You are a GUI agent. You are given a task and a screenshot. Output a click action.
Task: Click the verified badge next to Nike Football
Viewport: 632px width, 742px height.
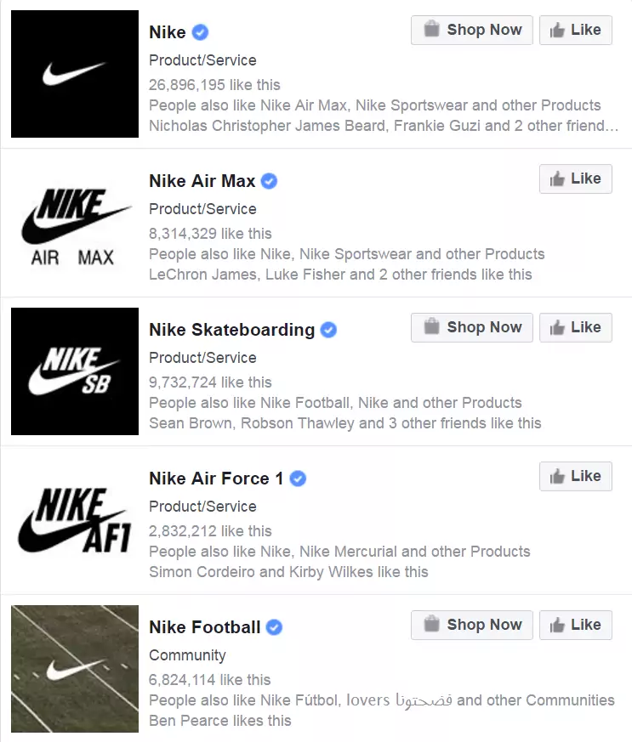pos(273,626)
